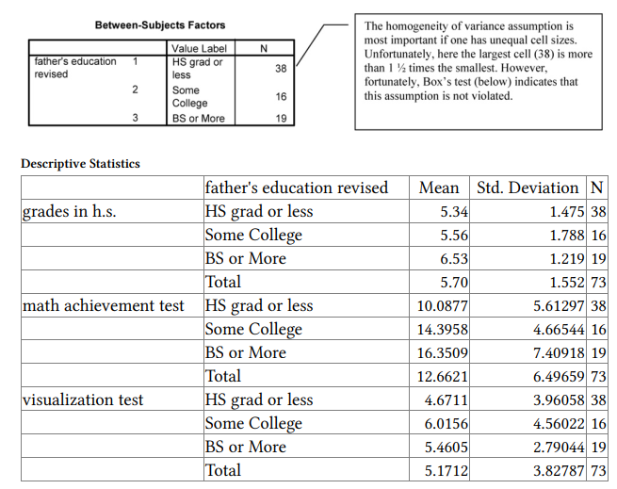Click mean value 5.34 for grades
617x489 pixels.
pos(454,211)
